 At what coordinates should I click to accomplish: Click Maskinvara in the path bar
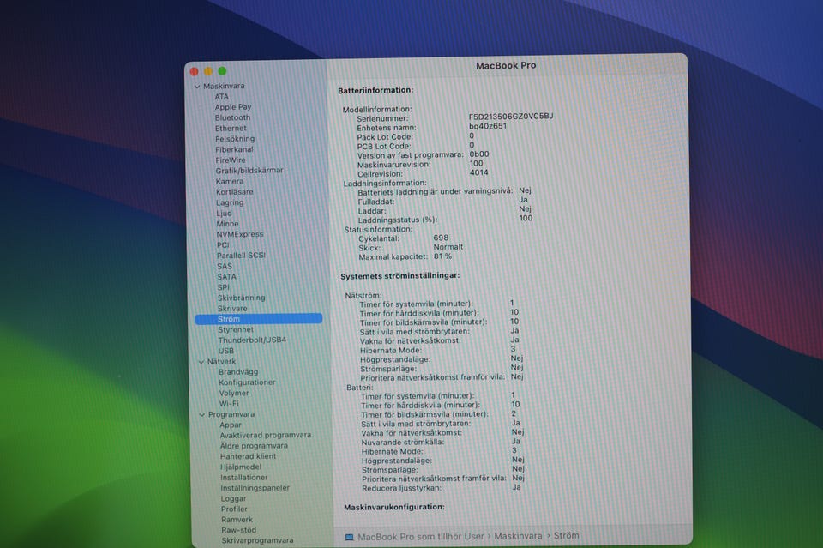[x=518, y=536]
